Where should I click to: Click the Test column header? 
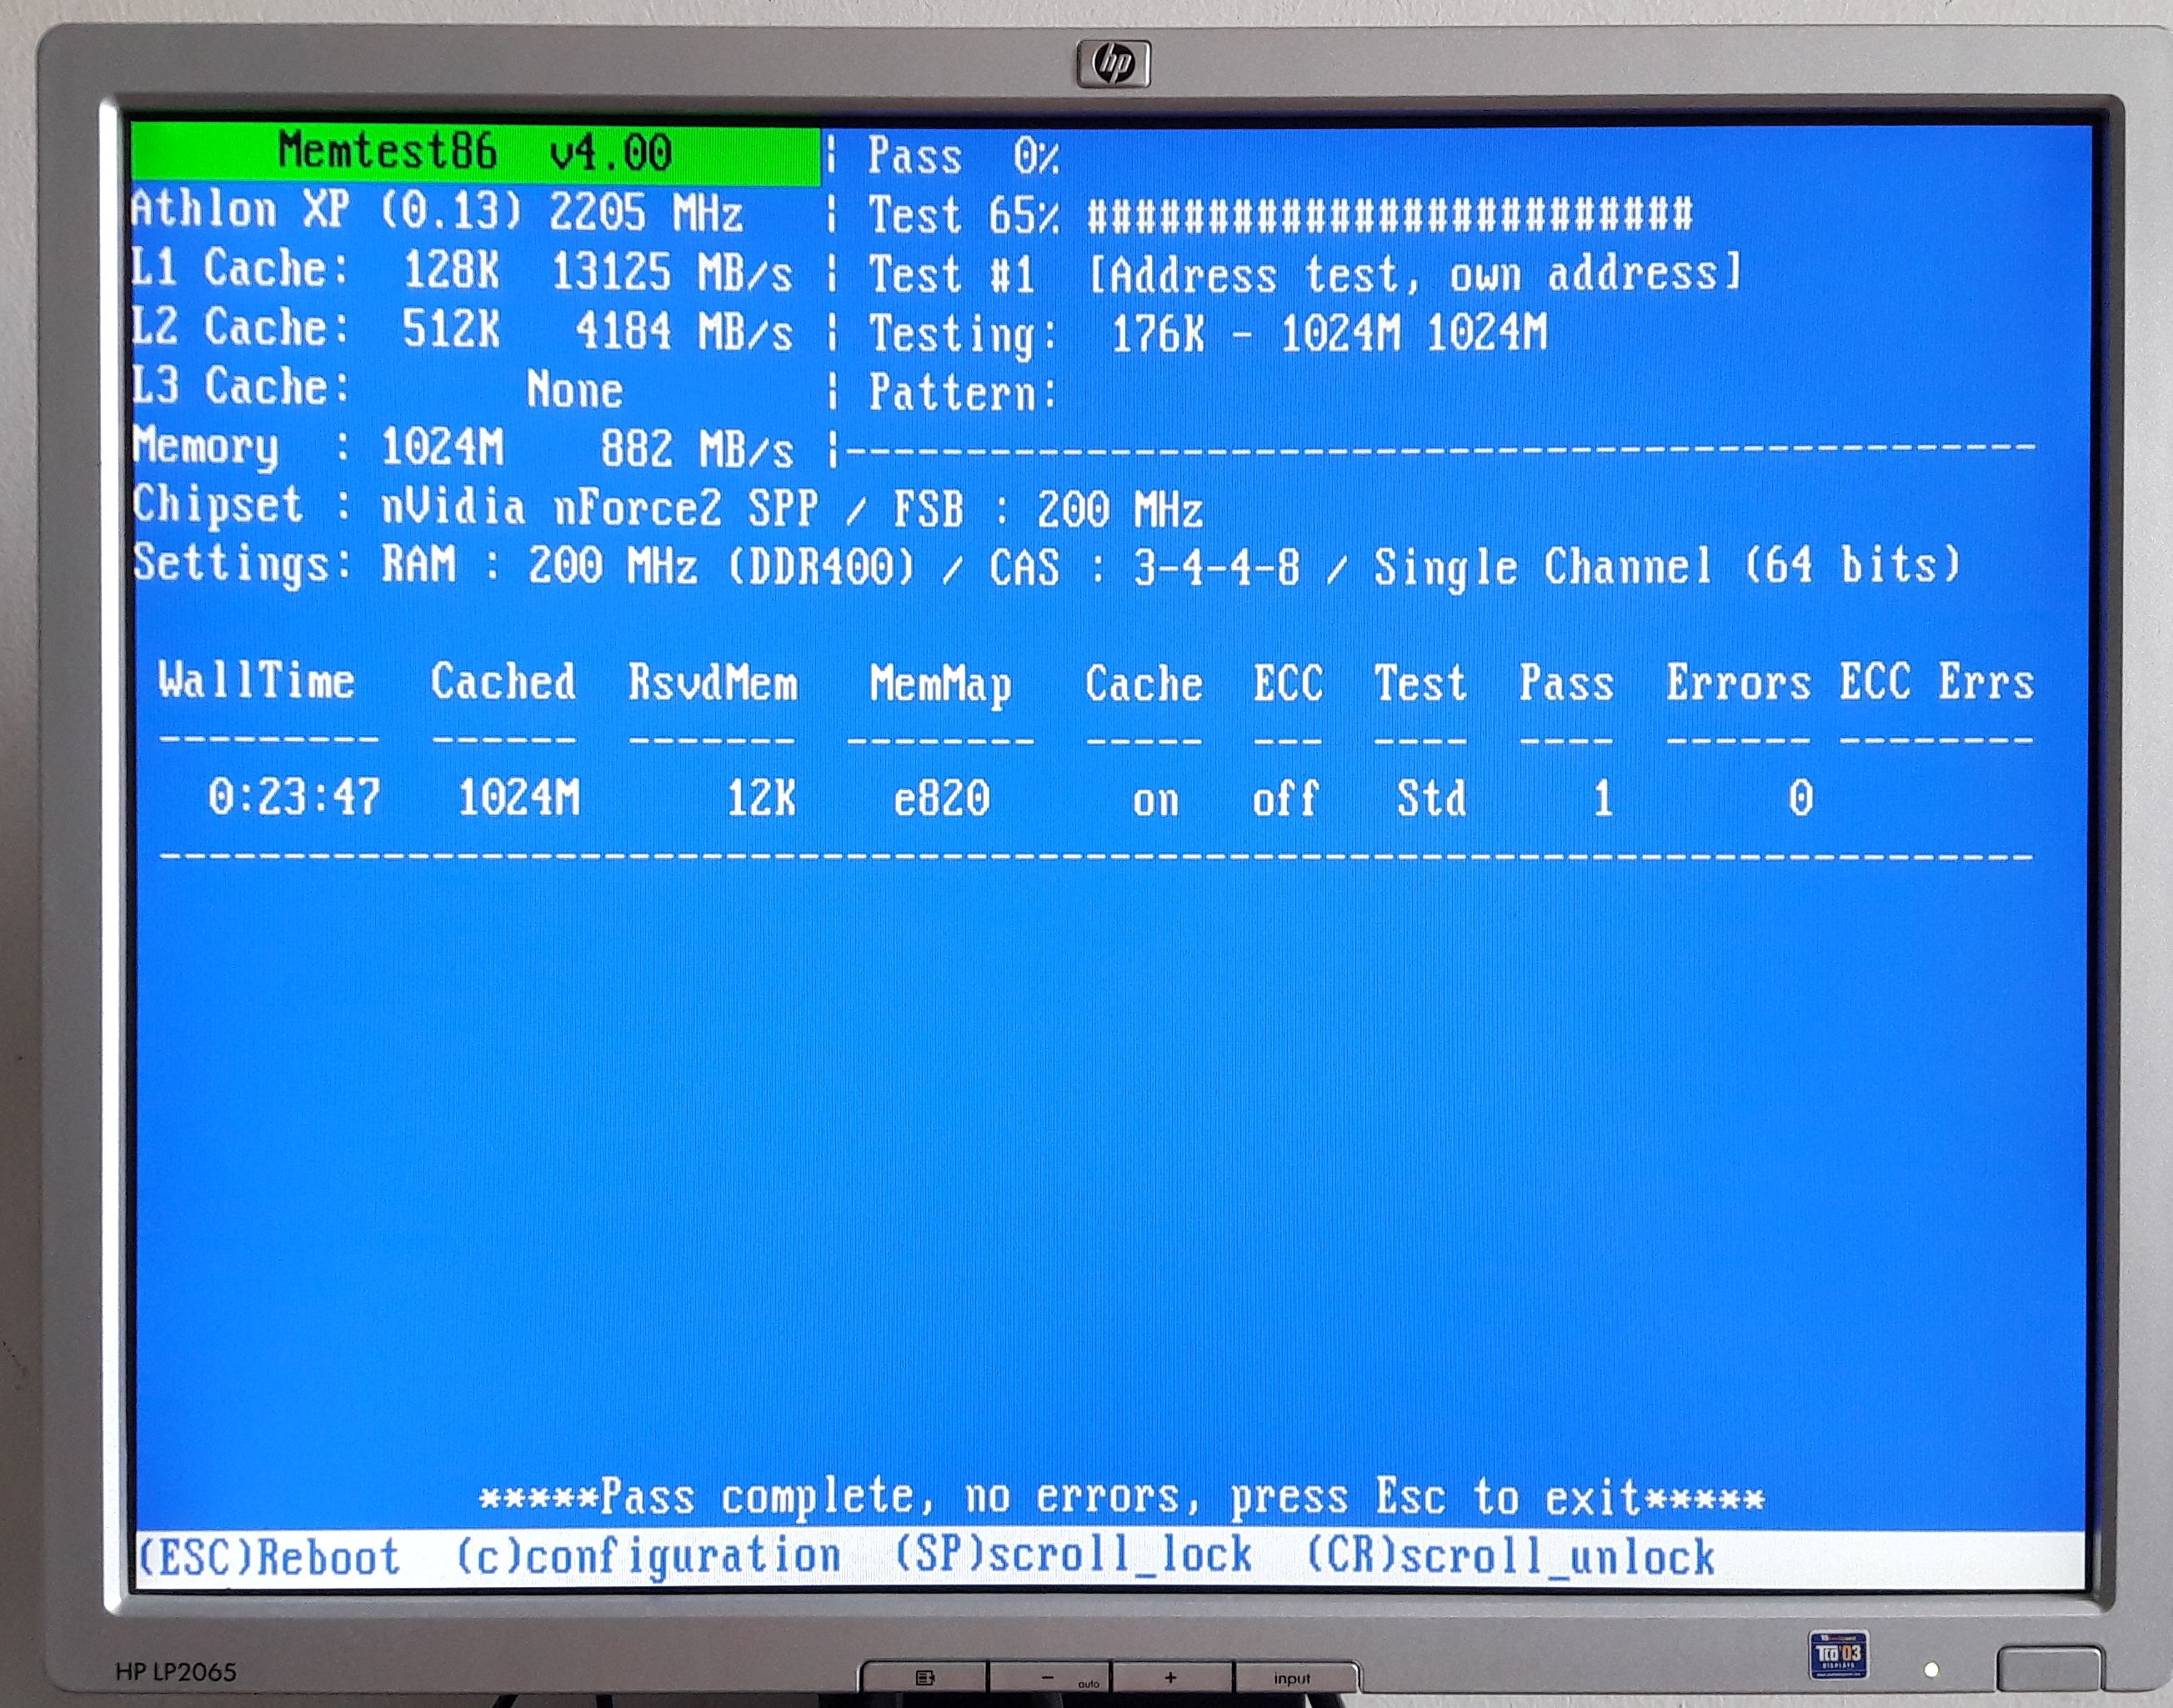1420,683
